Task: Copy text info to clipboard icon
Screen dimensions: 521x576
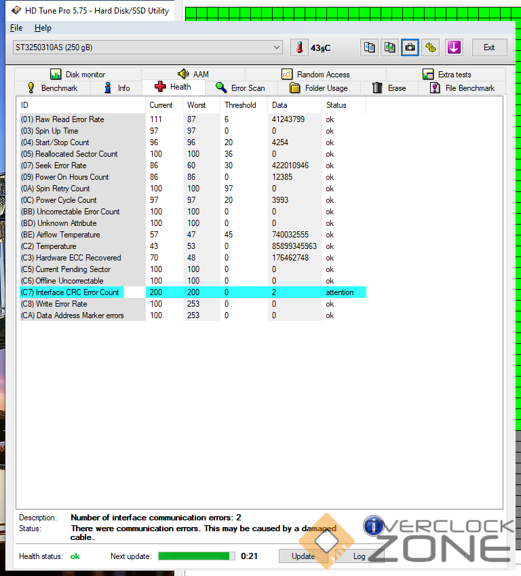Action: [369, 47]
